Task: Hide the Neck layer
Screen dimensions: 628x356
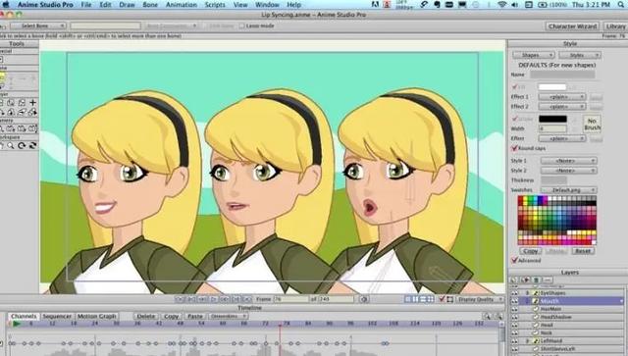Action: point(514,332)
